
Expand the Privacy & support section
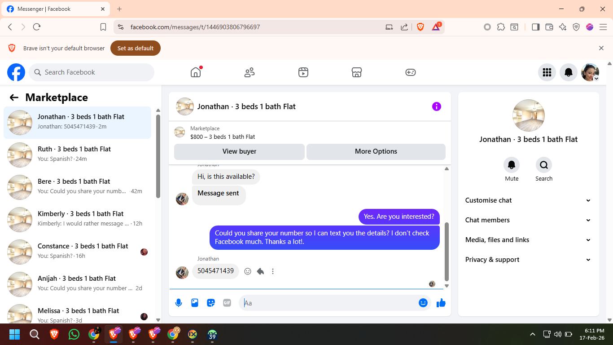point(528,260)
